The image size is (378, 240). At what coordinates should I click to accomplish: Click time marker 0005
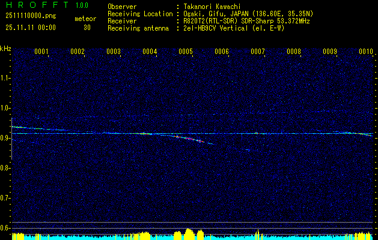[x=186, y=52]
